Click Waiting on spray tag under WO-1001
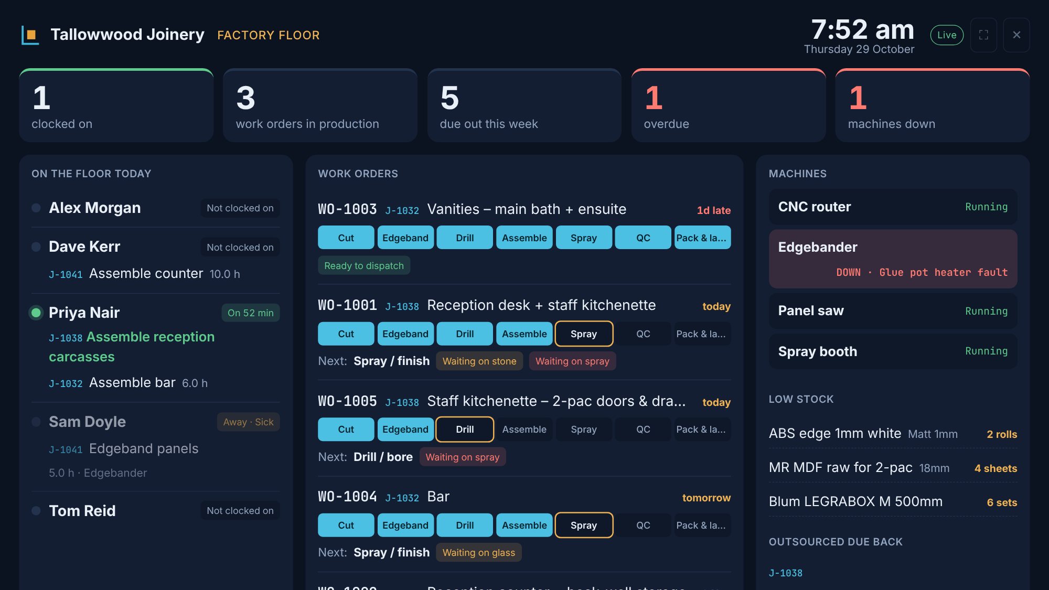Image resolution: width=1049 pixels, height=590 pixels. point(572,361)
